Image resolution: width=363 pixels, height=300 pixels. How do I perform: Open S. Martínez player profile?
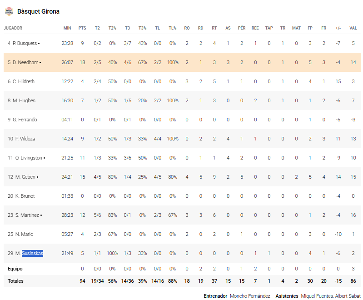[x=26, y=215]
